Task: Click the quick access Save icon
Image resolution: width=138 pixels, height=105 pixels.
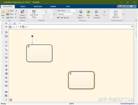Action: 120,6
